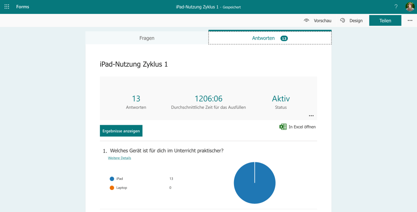Screen dimensions: 417x212
Task: Select the Antworten tab
Action: (263, 38)
